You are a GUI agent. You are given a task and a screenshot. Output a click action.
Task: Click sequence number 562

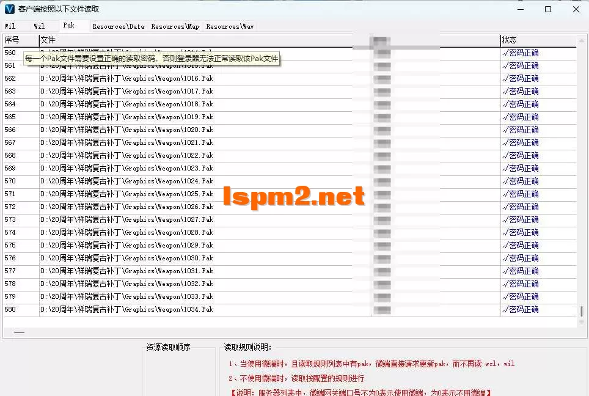10,78
